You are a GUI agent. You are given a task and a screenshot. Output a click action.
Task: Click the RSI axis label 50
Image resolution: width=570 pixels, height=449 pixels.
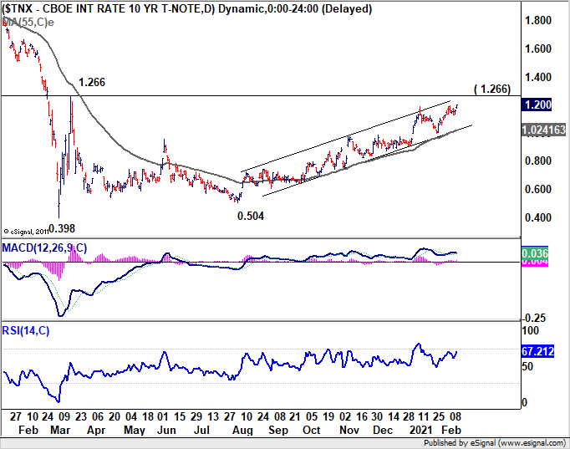click(x=527, y=366)
